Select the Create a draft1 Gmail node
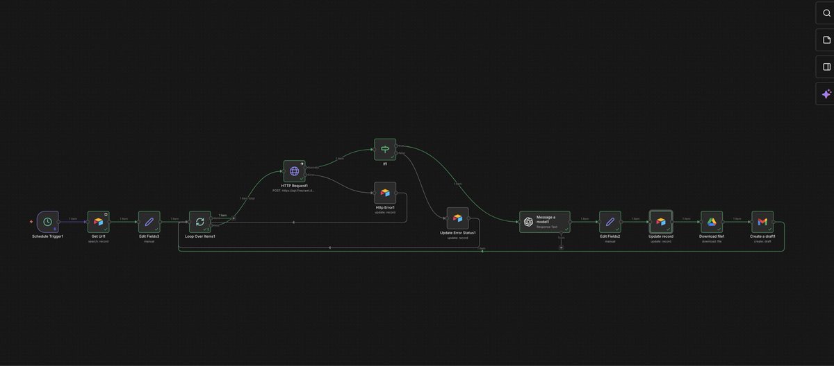Image resolution: width=834 pixels, height=366 pixels. (x=762, y=222)
